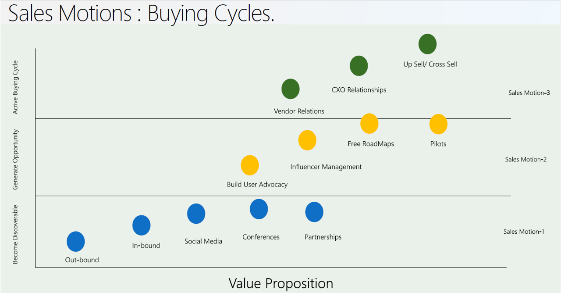This screenshot has height=293, width=561.
Task: Click the Sales Motion-1 label
Action: coord(524,232)
